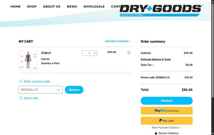
Task: Click the note page icon
Action: [x=21, y=98]
